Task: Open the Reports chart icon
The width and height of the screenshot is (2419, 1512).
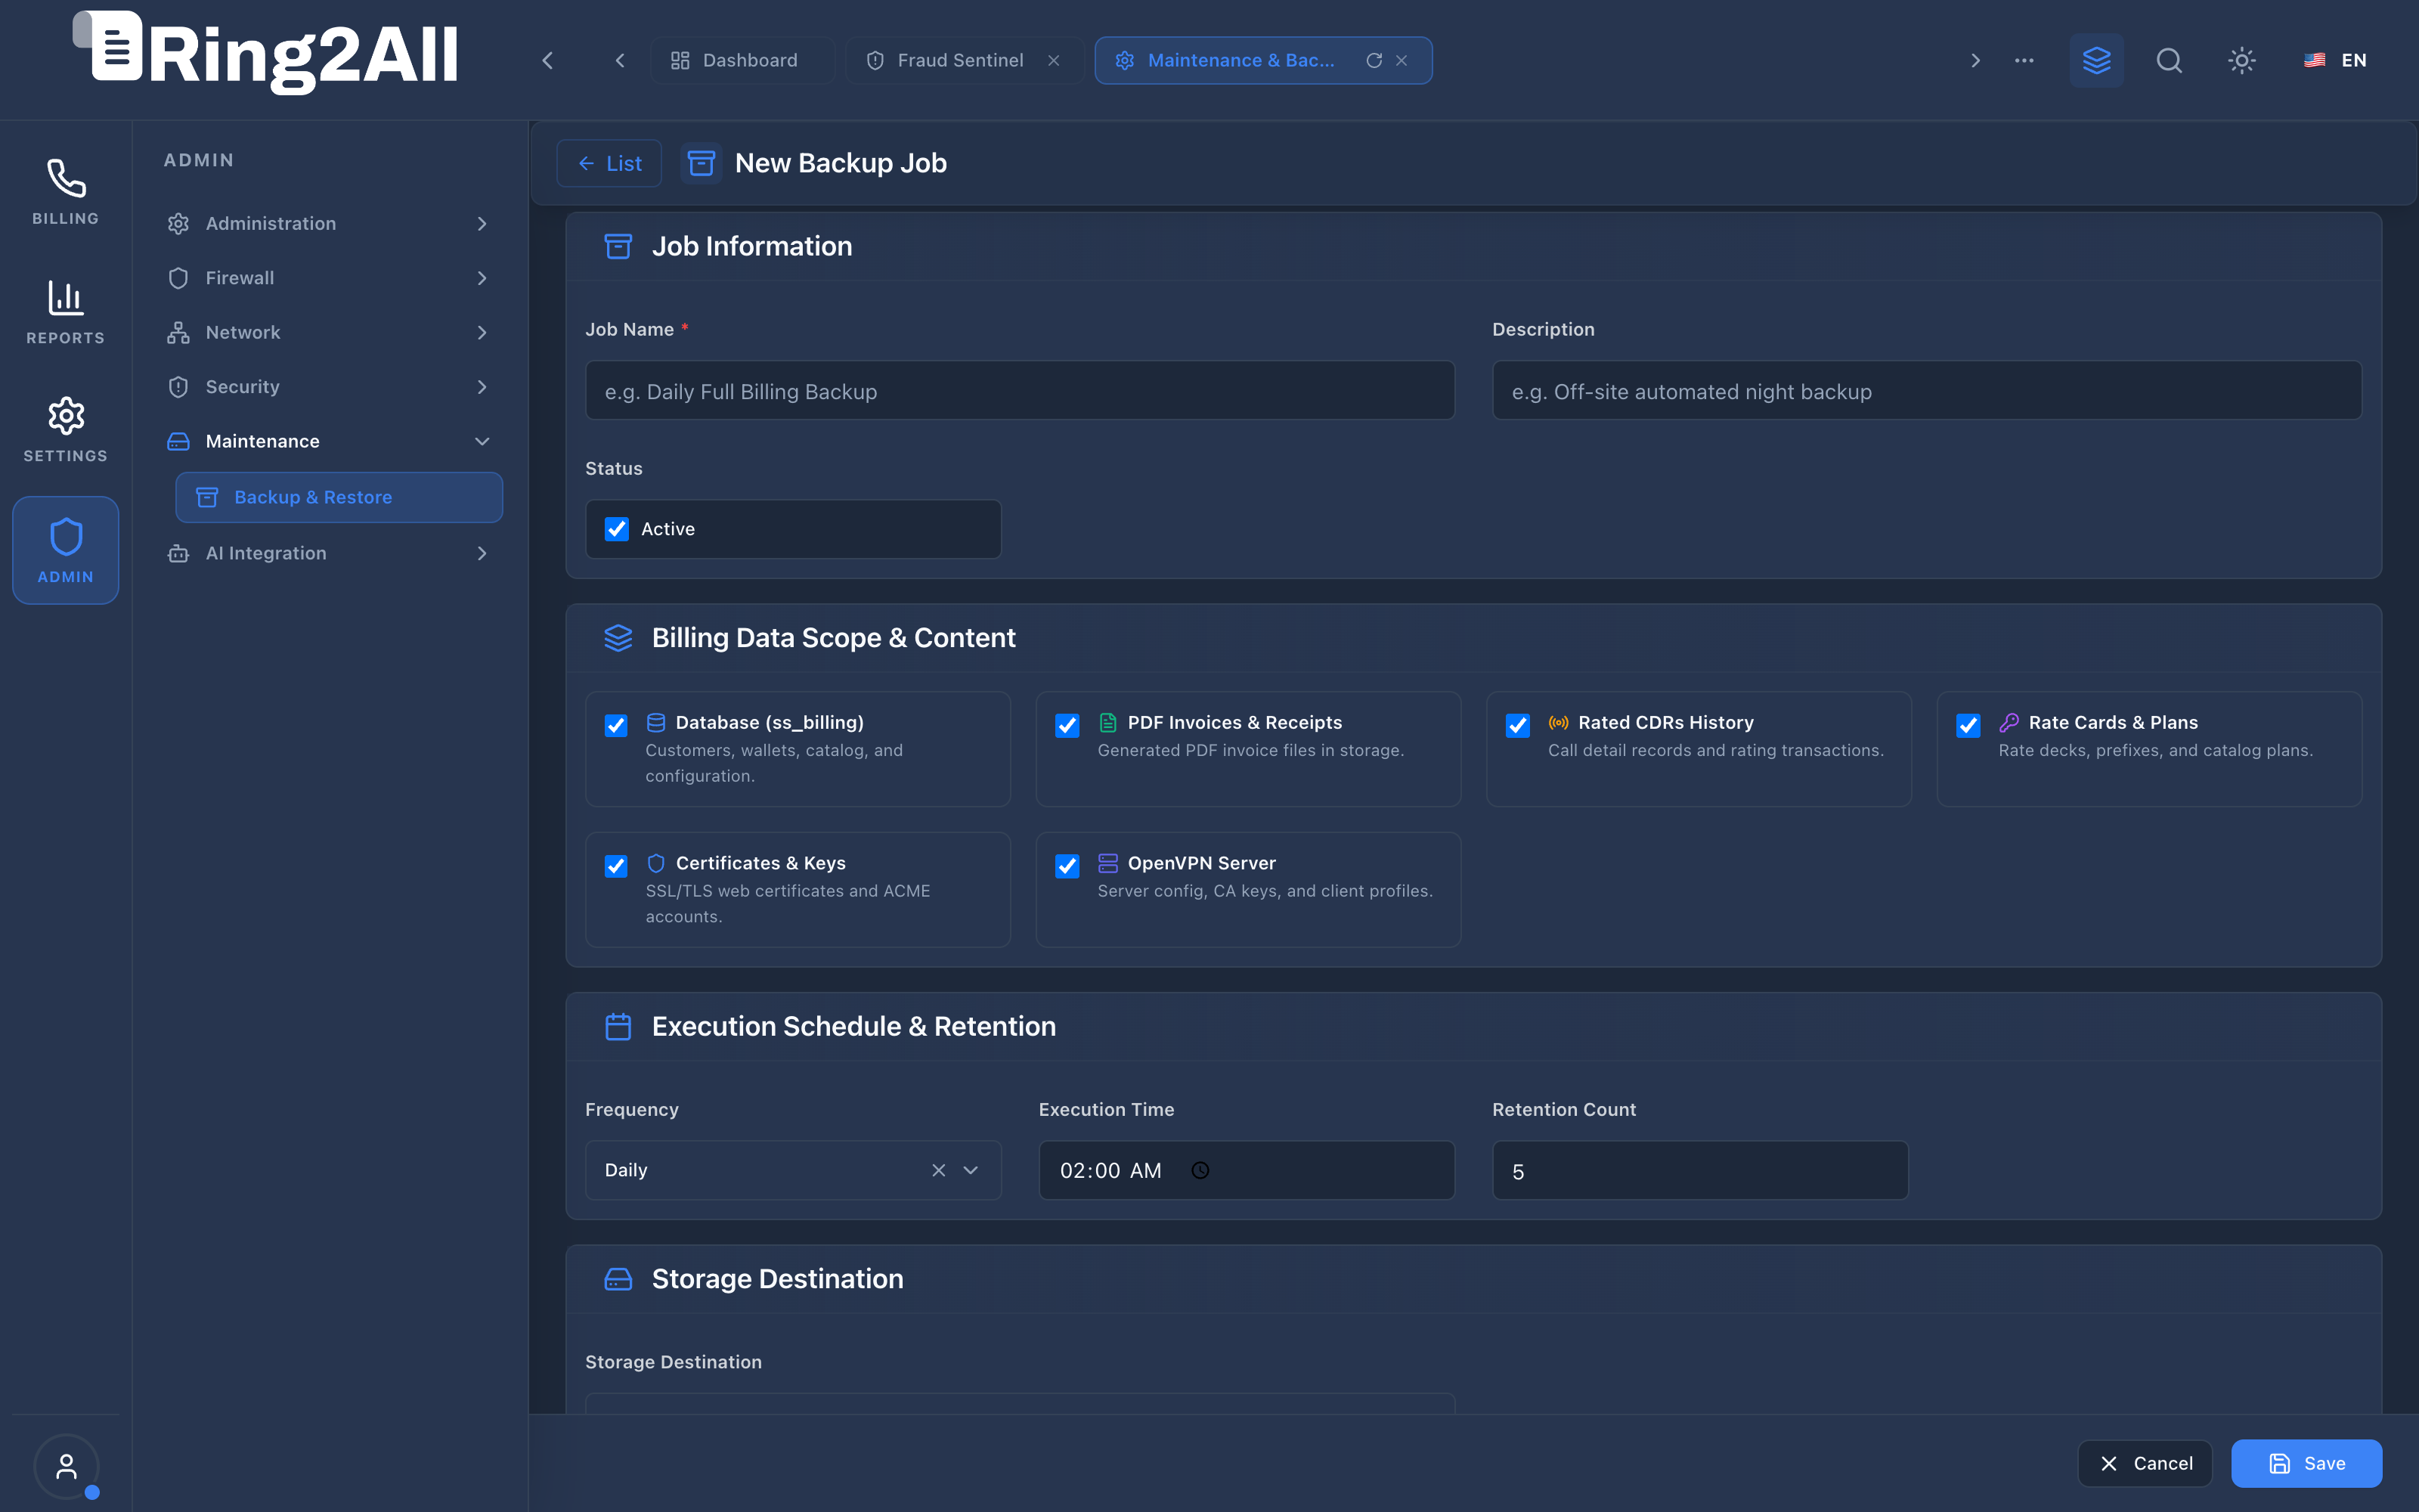Action: click(66, 297)
